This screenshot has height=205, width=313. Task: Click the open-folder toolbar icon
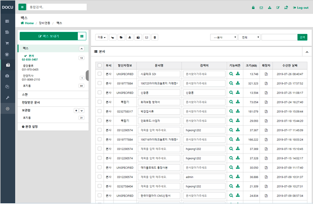coord(121,38)
